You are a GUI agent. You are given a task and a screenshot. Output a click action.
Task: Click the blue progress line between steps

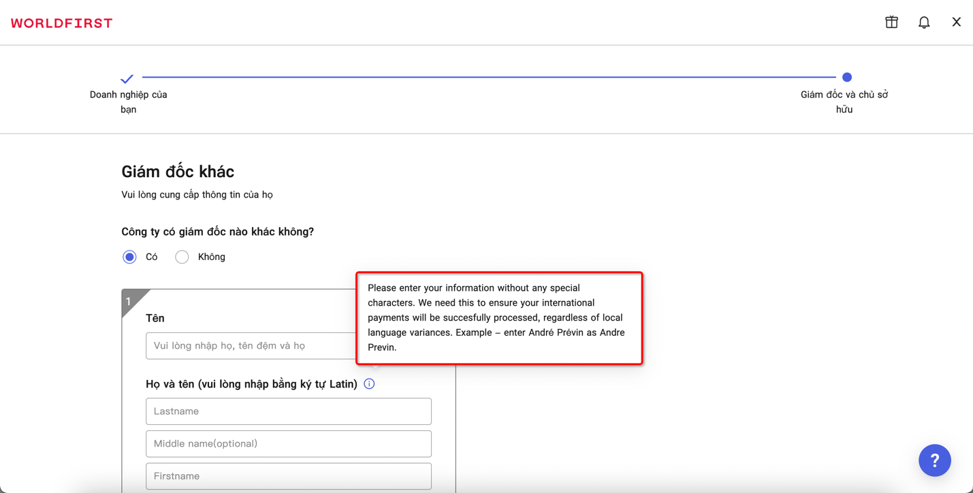pyautogui.click(x=488, y=78)
